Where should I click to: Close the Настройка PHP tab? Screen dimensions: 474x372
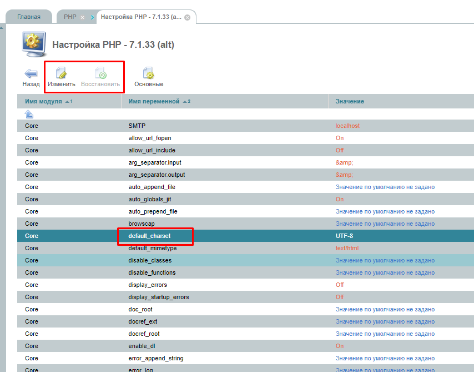coord(188,17)
